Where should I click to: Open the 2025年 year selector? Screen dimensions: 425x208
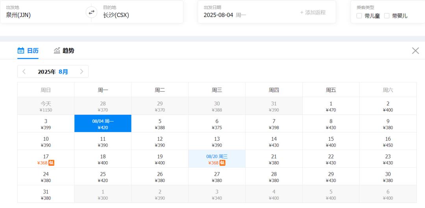pyautogui.click(x=46, y=72)
